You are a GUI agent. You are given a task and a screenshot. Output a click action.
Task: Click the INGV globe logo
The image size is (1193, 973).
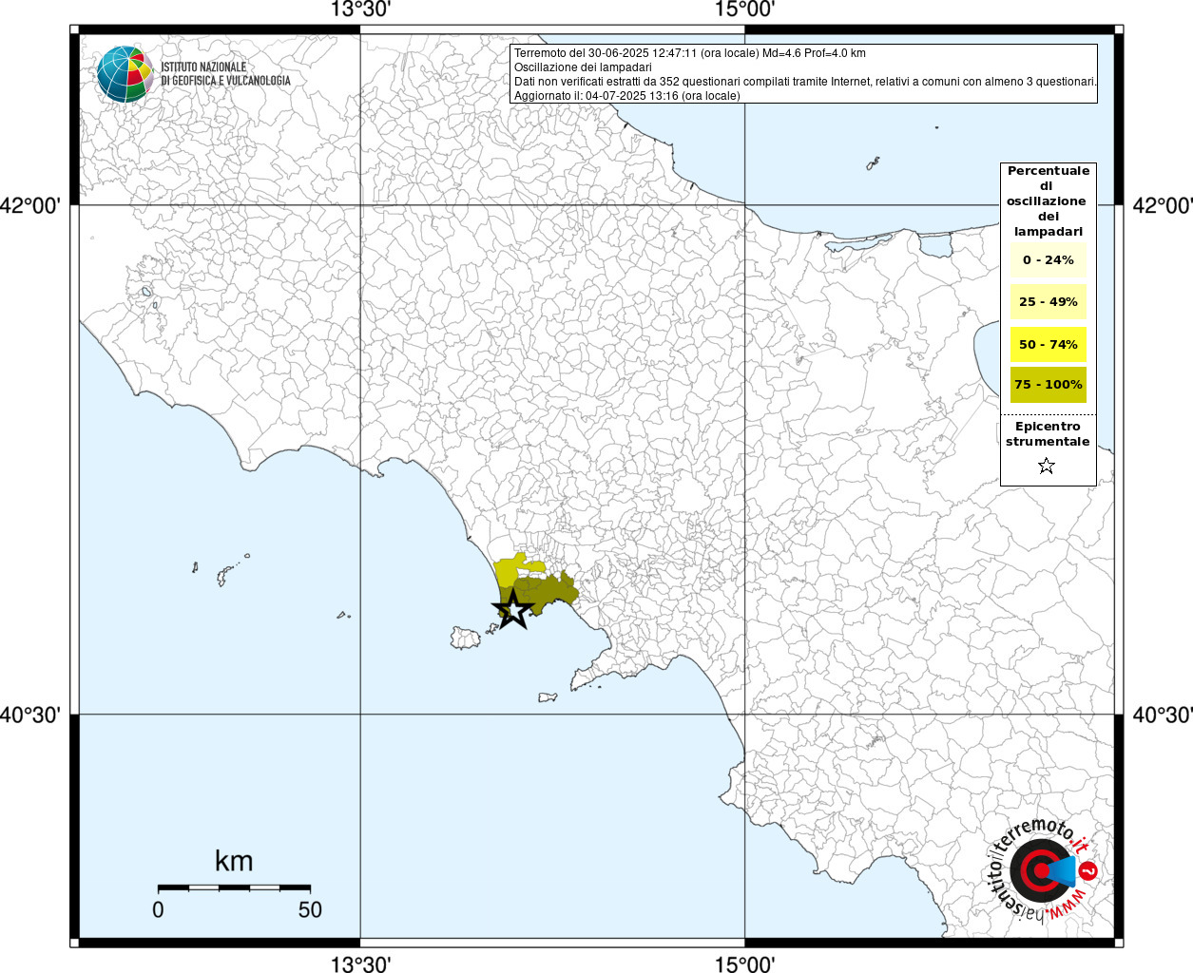click(125, 74)
